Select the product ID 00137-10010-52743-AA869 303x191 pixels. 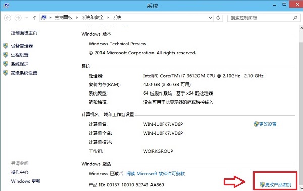coord(135,185)
